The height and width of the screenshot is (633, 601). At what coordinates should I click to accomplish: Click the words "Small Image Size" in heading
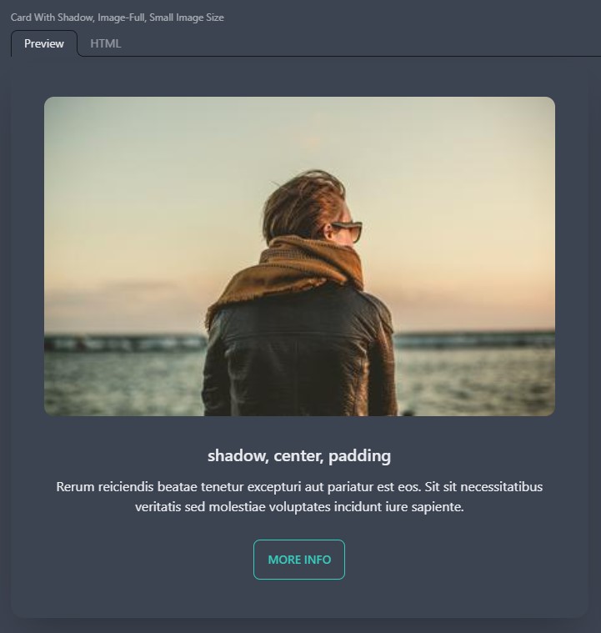point(187,18)
